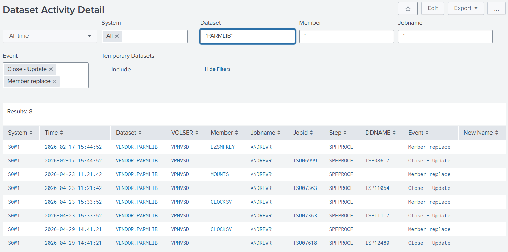
Task: Click VENDOR.PARMLIB in the ISP12480 row
Action: coord(137,243)
